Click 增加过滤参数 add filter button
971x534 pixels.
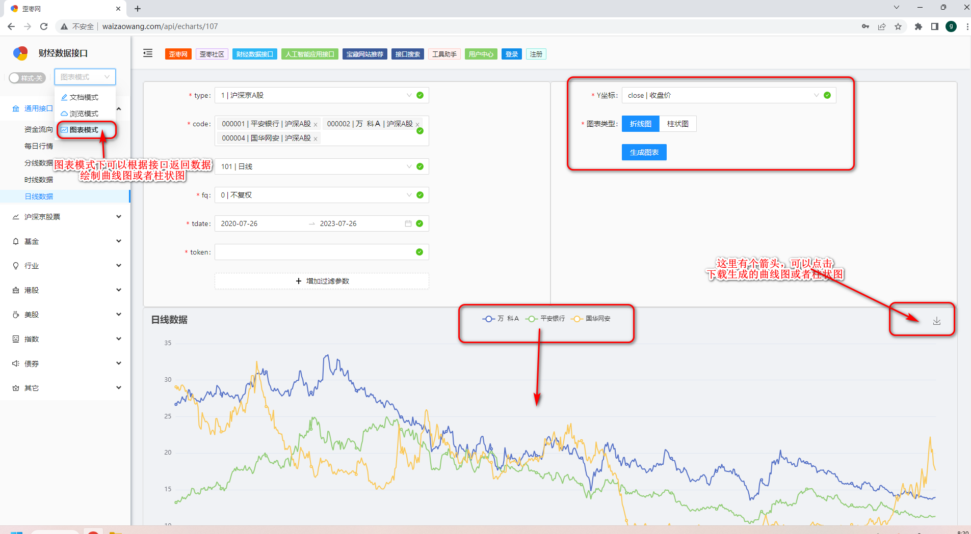[322, 281]
